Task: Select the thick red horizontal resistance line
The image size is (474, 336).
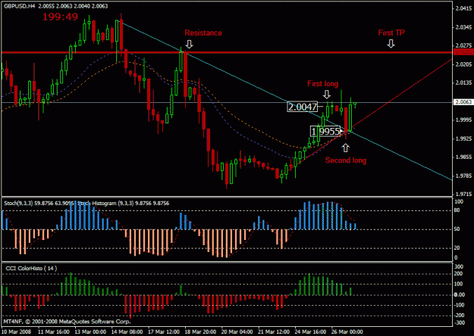Action: (227, 53)
